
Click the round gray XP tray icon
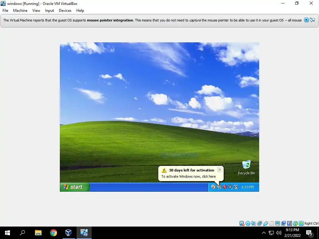click(230, 187)
